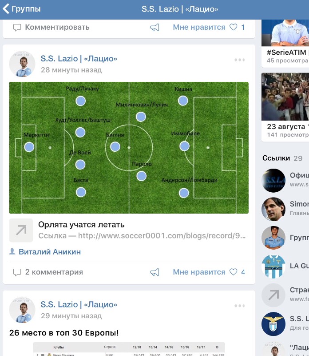Open the soccer0001.com link arrow icon
Screen dimensions: 309x356
pyautogui.click(x=21, y=230)
